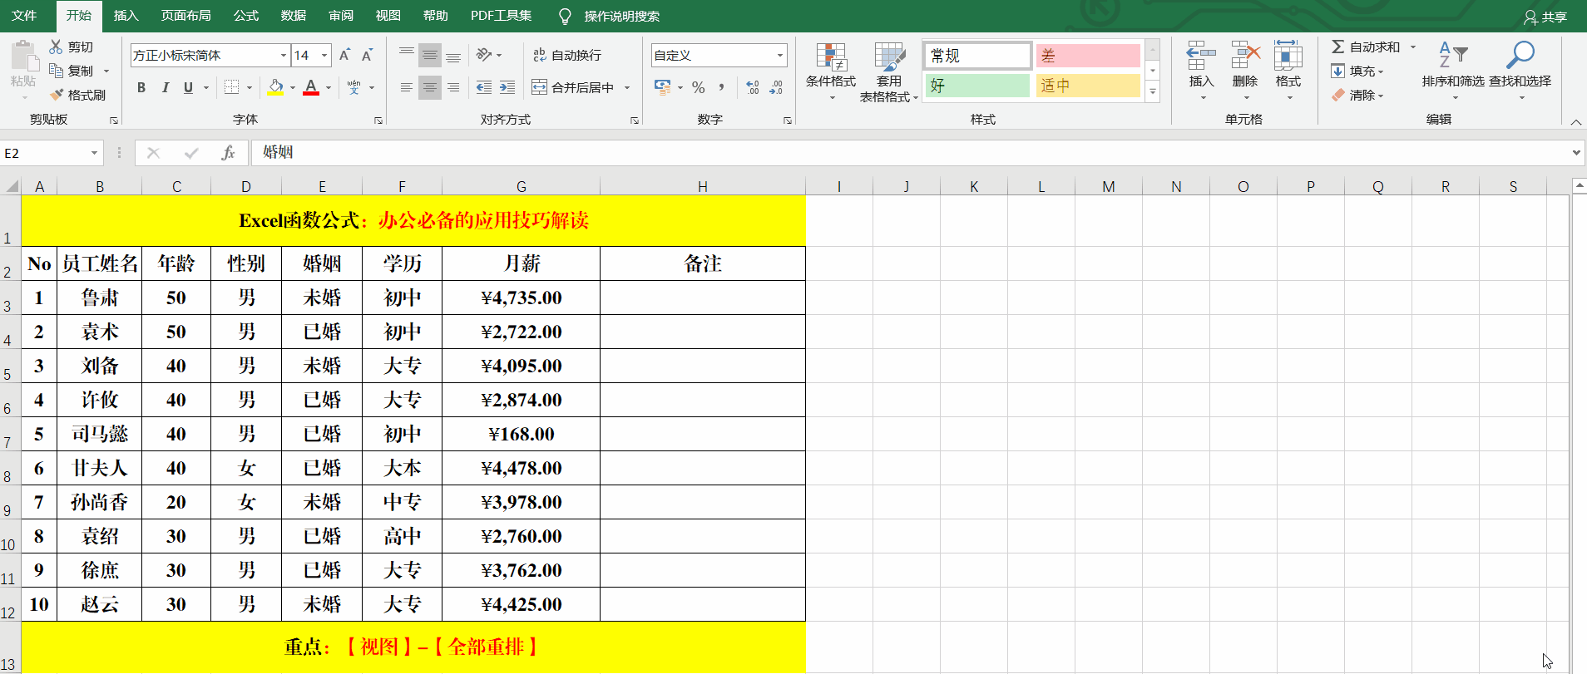Apply yellow fill color to the cell
Viewport: 1587px width, 674px height.
(x=276, y=87)
